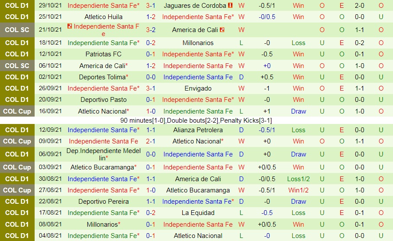The width and height of the screenshot is (393, 241).
Task: Click the COL D1 label dated 29/10/21
Action: click(x=17, y=6)
